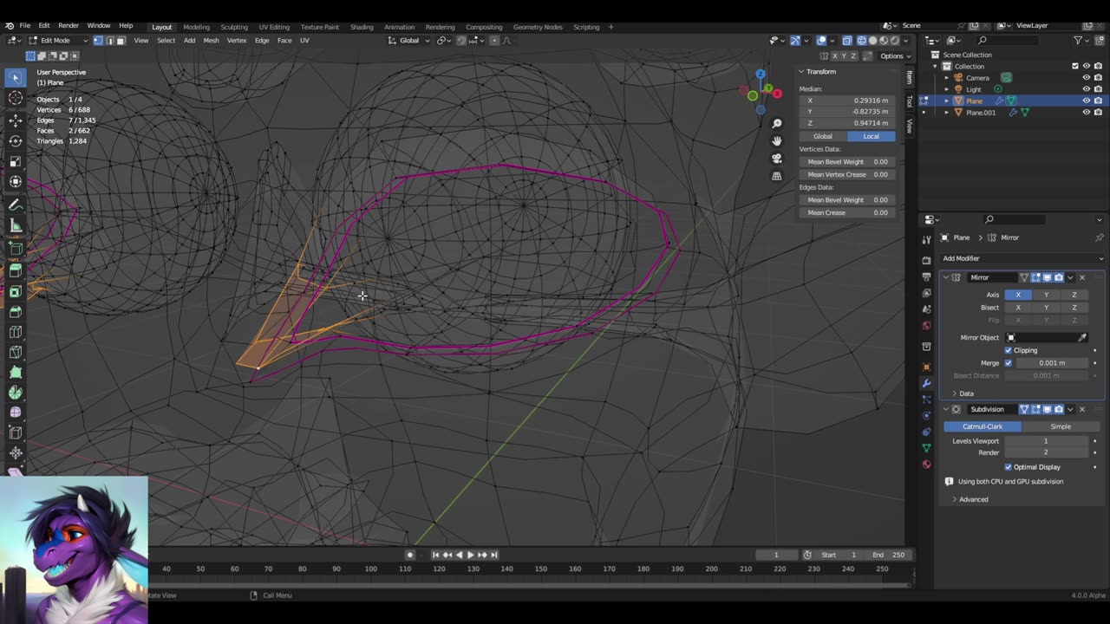Open the Render properties tab icon

(x=926, y=260)
